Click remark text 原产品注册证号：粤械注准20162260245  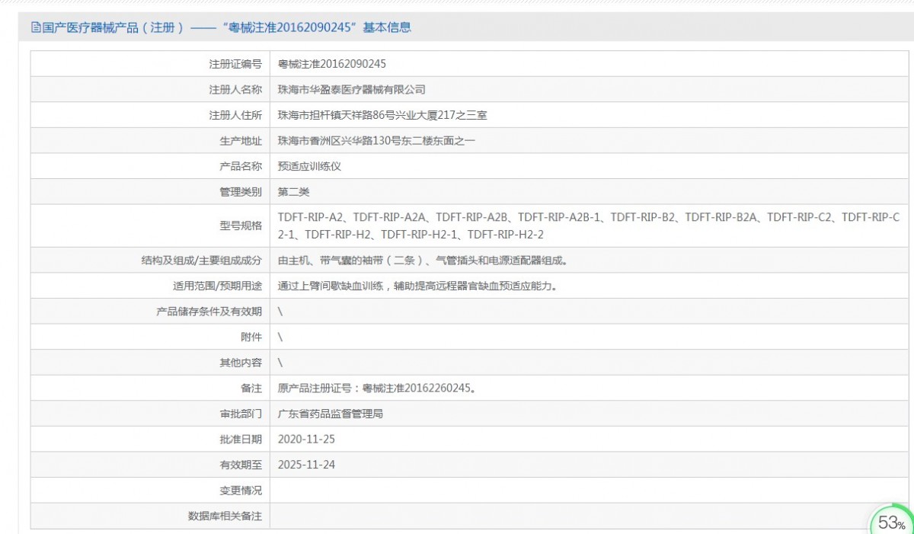(x=377, y=389)
